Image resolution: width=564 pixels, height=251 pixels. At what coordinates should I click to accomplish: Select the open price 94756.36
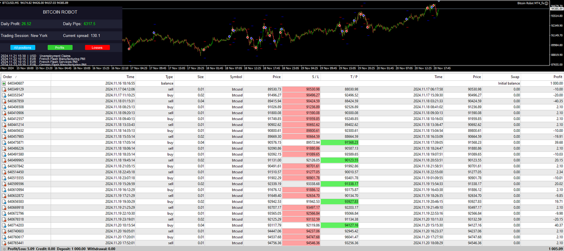(x=274, y=243)
